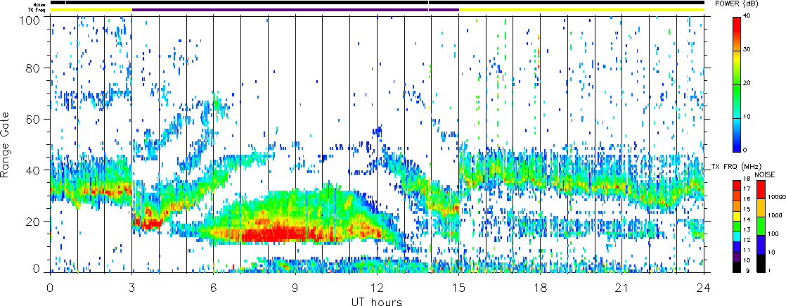Select the "TX FRQ (MHz)" legend heading
786x306 pixels.
coord(735,166)
